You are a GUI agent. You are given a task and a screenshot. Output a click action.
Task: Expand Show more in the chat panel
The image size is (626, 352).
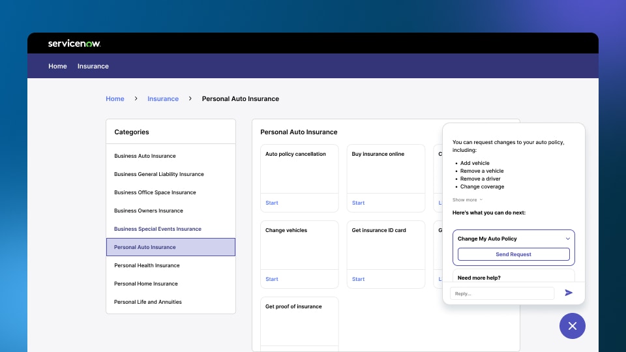pos(468,199)
